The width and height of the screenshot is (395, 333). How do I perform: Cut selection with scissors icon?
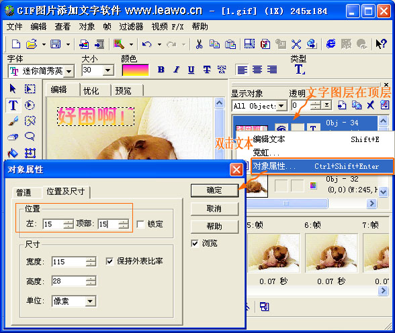click(199, 44)
